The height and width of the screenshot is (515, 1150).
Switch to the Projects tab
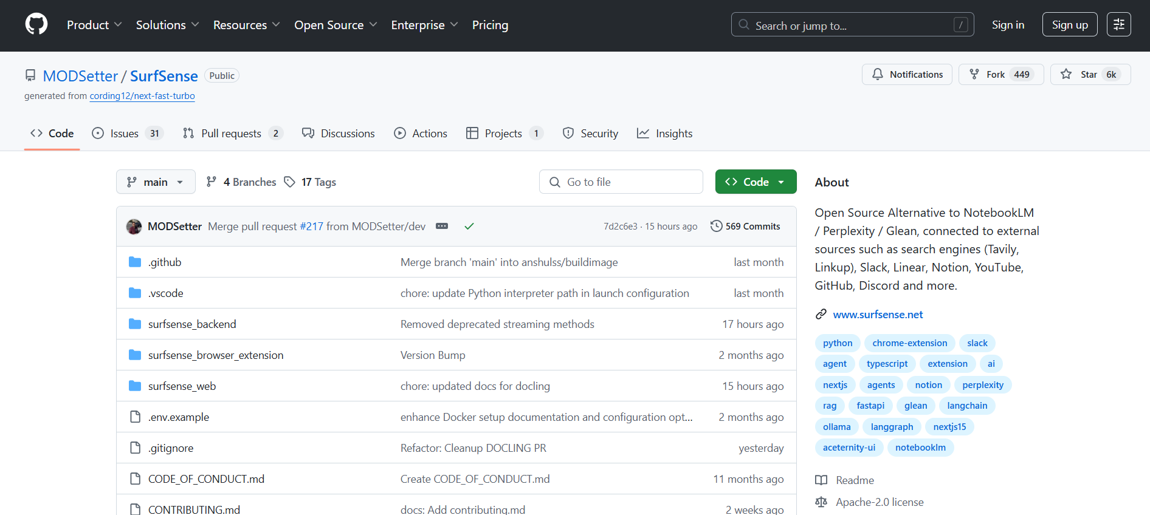coord(504,134)
